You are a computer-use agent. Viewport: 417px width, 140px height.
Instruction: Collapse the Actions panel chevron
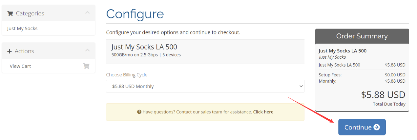tap(87, 50)
